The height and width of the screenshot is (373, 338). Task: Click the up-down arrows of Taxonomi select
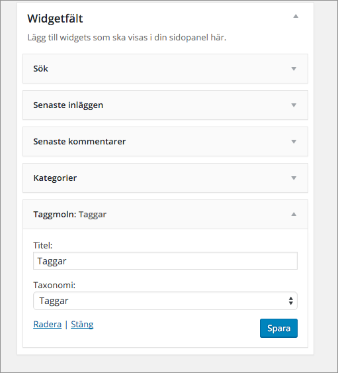click(291, 301)
